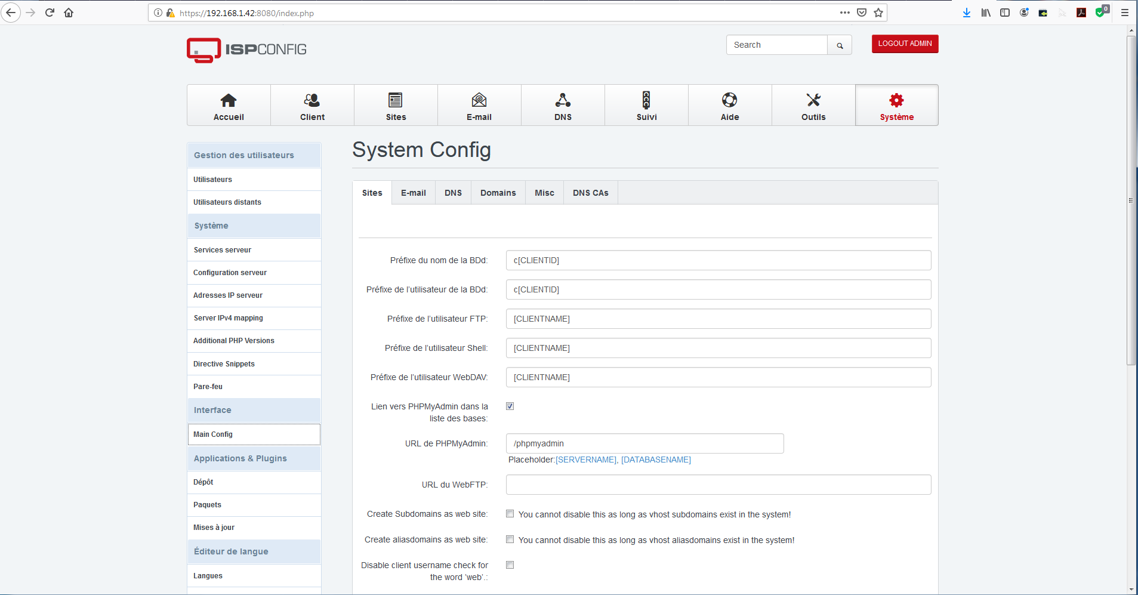
Task: Open page actions three-dot menu
Action: pyautogui.click(x=845, y=13)
